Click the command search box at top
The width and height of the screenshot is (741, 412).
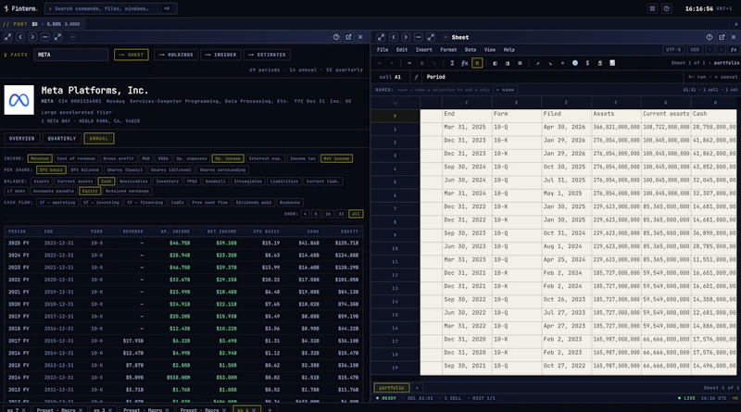coord(111,8)
